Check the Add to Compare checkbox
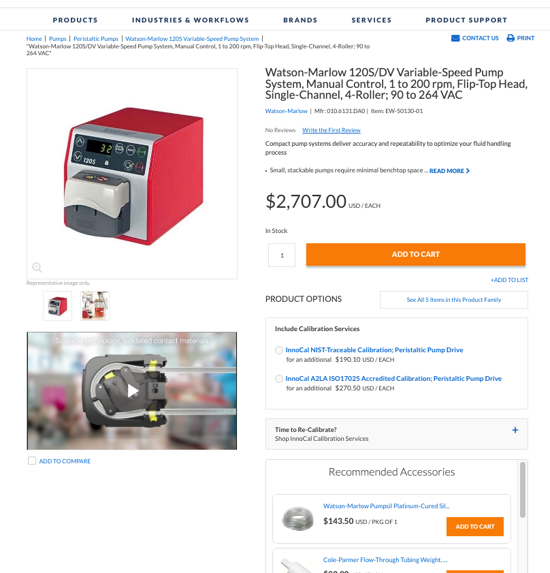550x573 pixels. (32, 461)
